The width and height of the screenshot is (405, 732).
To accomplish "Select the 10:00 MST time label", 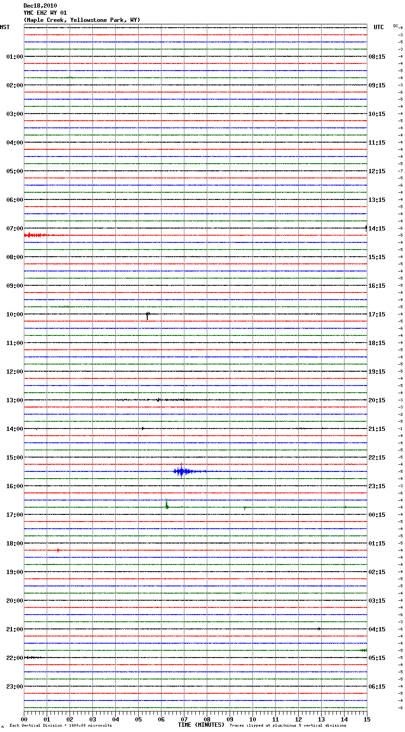I will tap(14, 314).
